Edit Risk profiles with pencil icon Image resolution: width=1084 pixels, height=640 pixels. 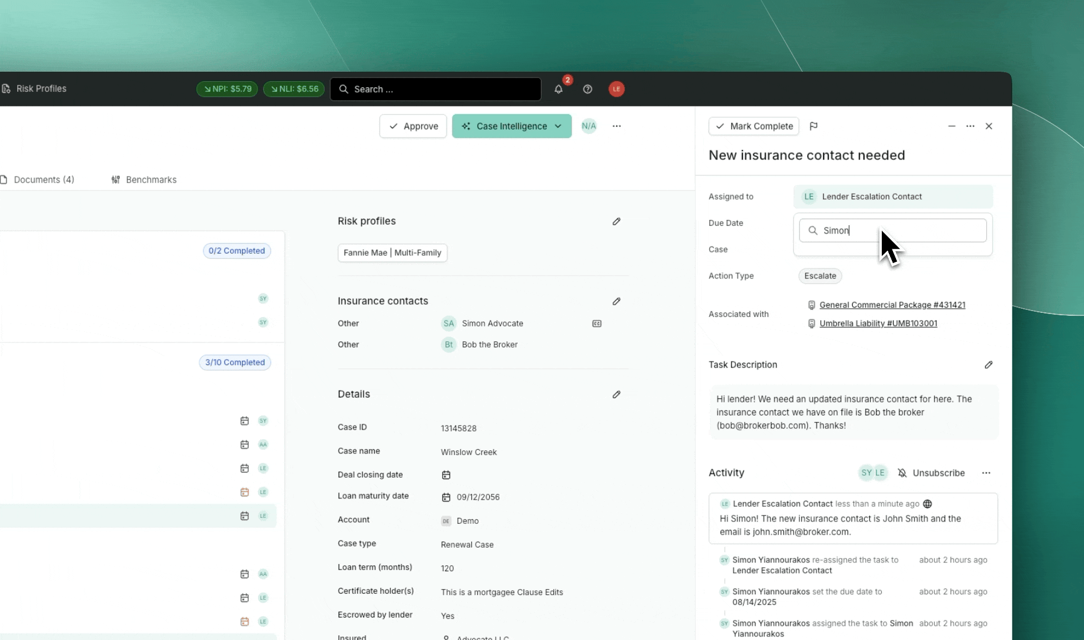pos(616,222)
